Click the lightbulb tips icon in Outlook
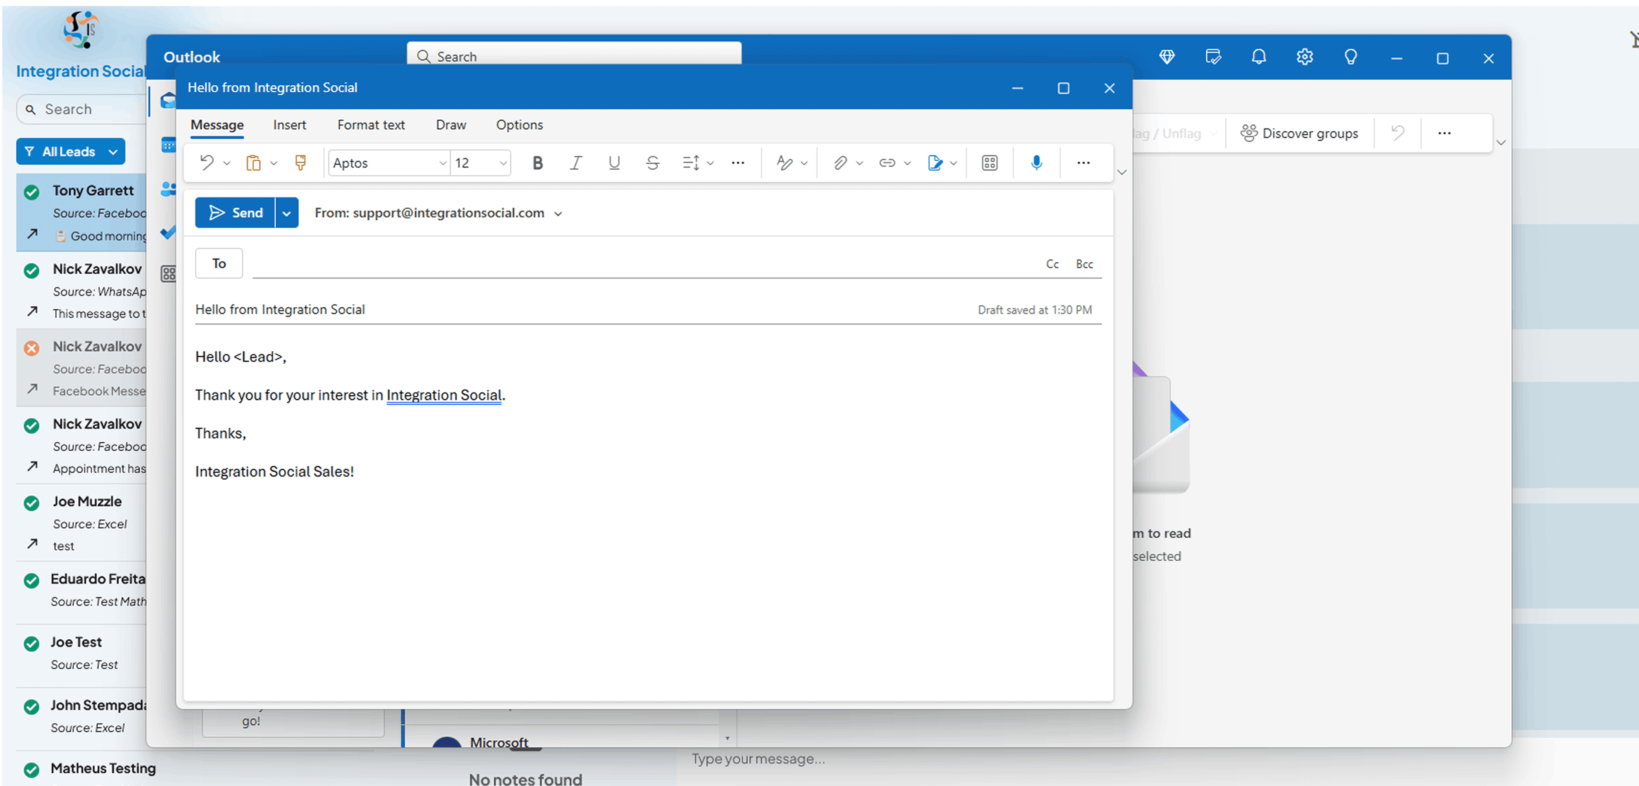1639x786 pixels. (1350, 57)
